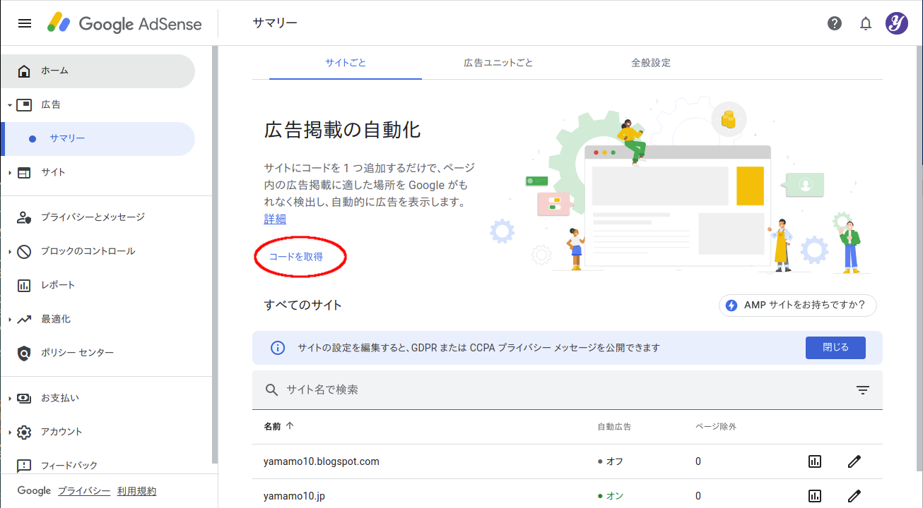The width and height of the screenshot is (923, 508).
Task: Switch to the 全般設定 tab
Action: [x=651, y=63]
